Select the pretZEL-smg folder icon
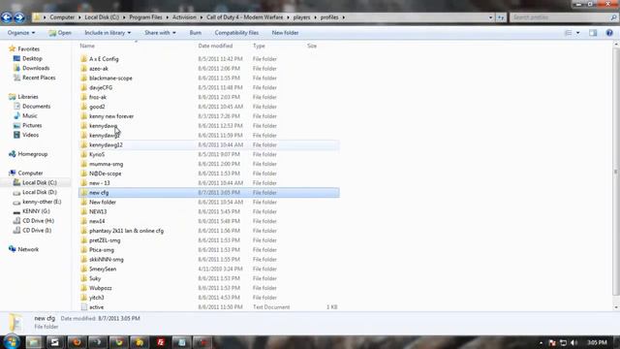The height and width of the screenshot is (349, 620). coord(84,239)
